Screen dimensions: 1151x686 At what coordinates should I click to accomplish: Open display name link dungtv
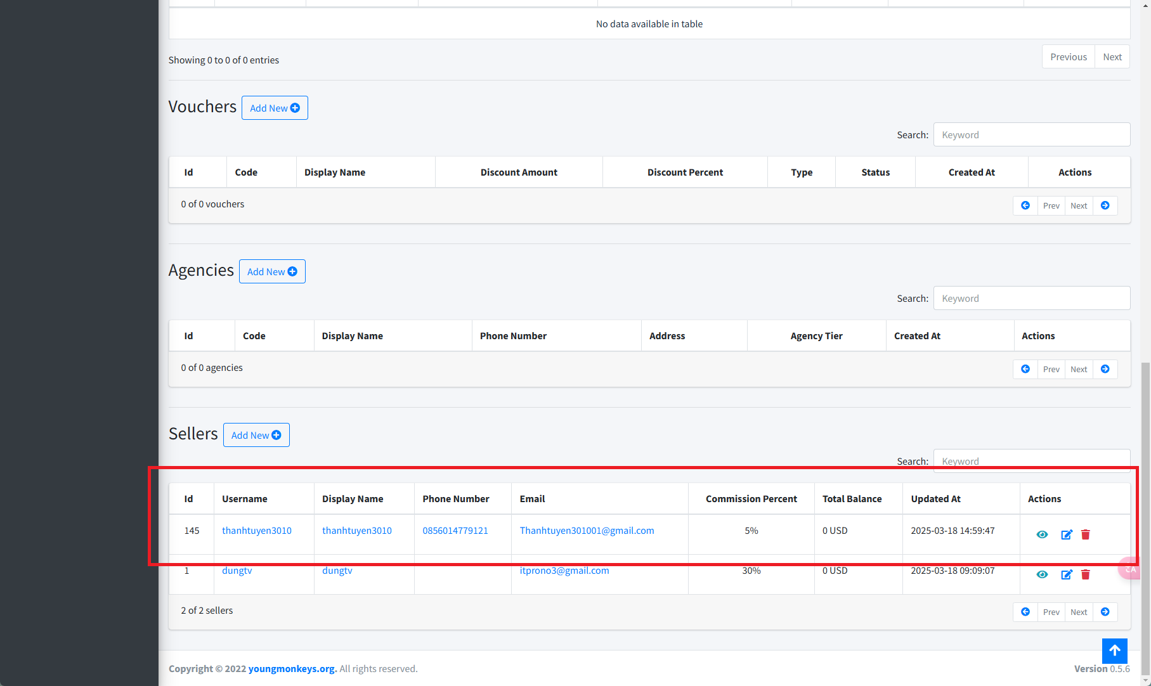(337, 571)
